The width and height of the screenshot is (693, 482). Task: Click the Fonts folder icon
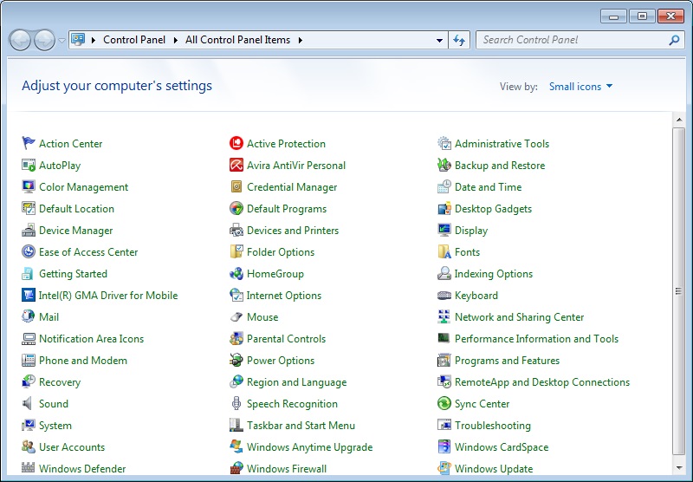[444, 251]
